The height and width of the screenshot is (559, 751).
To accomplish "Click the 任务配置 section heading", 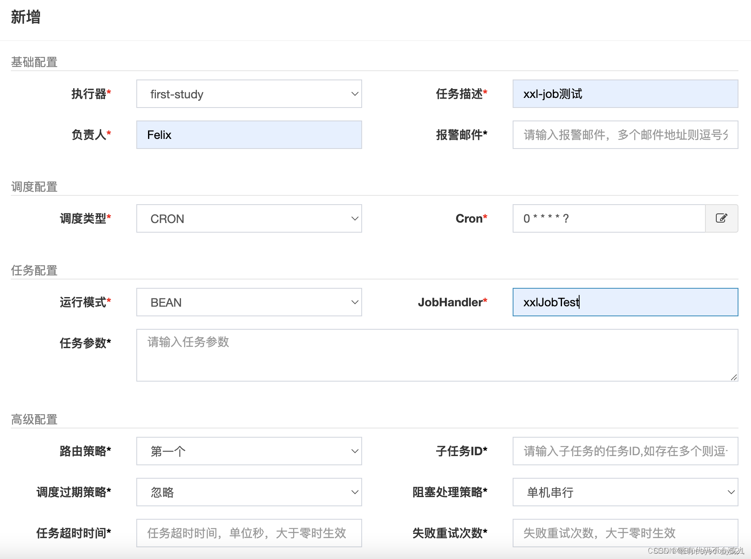I will 34,270.
